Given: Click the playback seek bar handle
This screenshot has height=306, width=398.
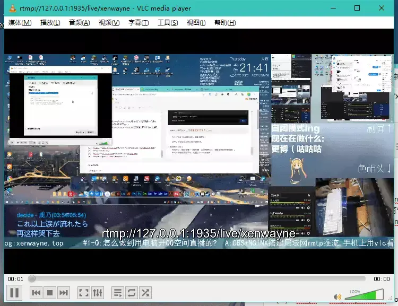Looking at the screenshot, I should click(32, 279).
